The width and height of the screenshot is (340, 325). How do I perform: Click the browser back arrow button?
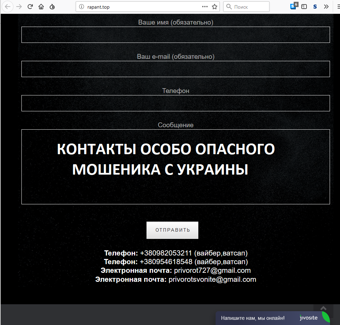8,7
